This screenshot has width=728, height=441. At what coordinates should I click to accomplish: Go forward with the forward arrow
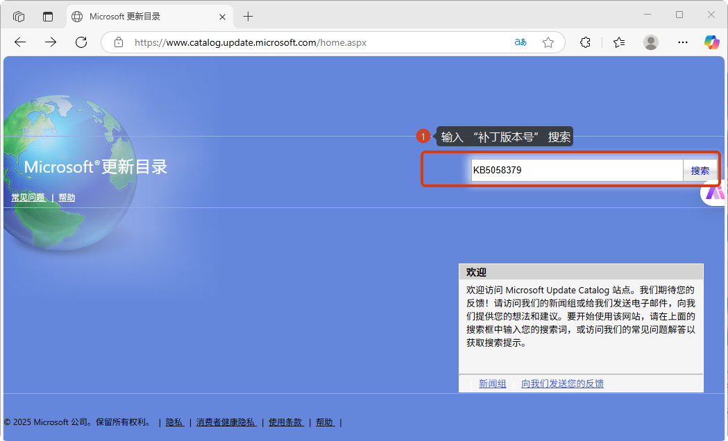[x=51, y=42]
